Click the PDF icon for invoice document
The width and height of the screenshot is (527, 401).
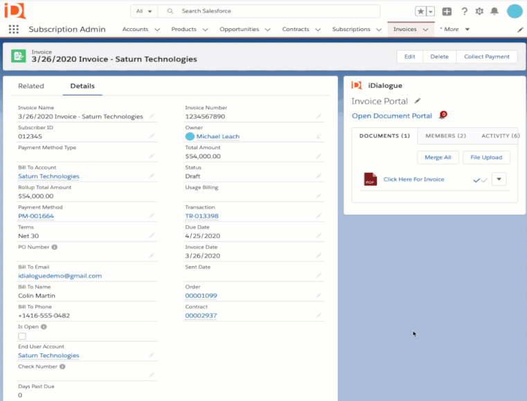(x=370, y=179)
